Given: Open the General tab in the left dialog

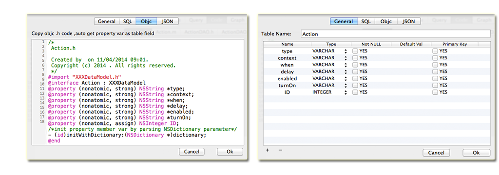Looking at the screenshot, I should pos(107,21).
